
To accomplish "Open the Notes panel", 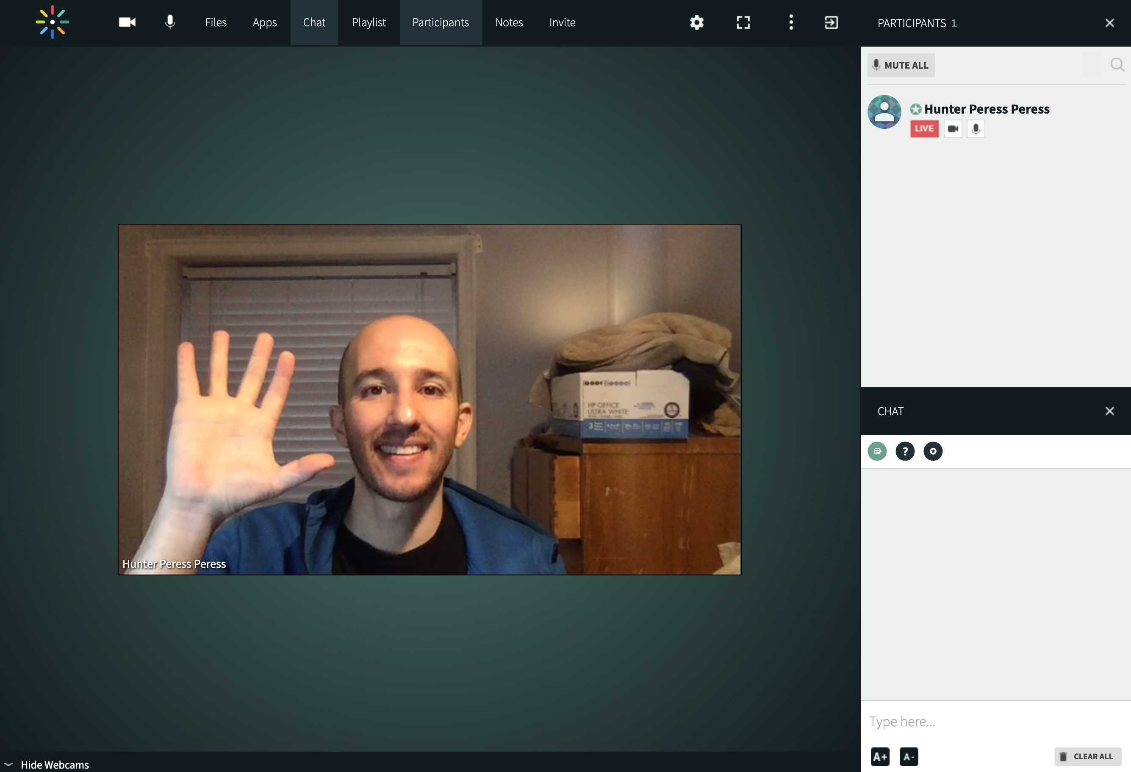I will pyautogui.click(x=509, y=22).
